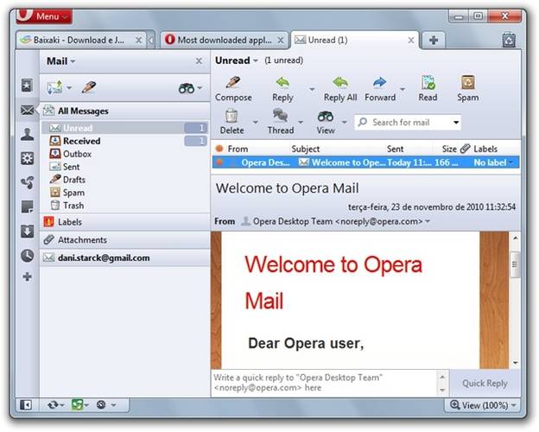Click the Reply All toolbar button

point(340,89)
